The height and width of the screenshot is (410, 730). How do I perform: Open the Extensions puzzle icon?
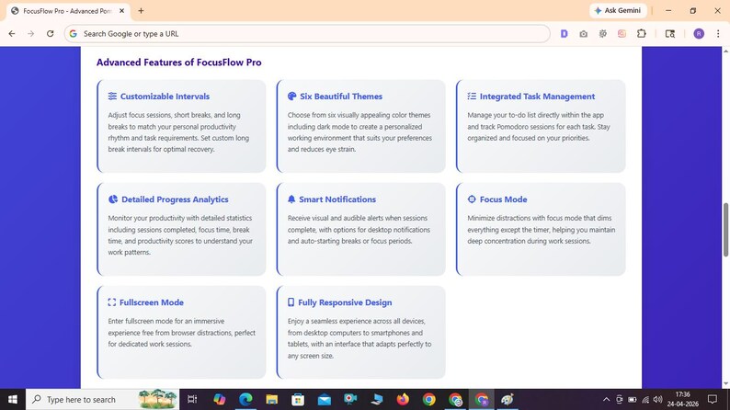point(642,33)
